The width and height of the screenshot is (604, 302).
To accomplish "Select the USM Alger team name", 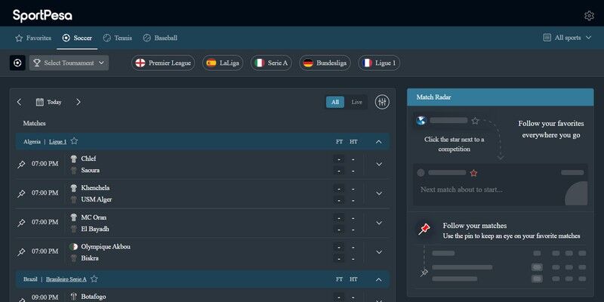I will pos(97,199).
